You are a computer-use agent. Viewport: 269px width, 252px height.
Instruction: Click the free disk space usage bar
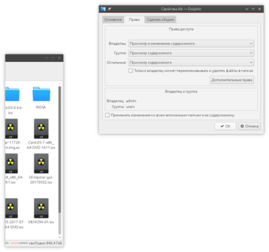(x=19, y=243)
